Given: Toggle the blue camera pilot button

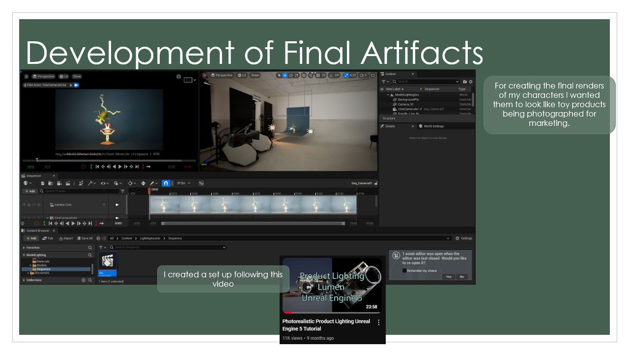Looking at the screenshot, I should (76, 85).
